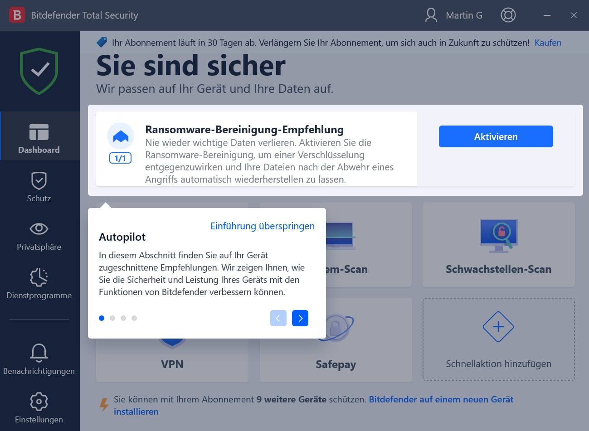
Task: Open the support lifebuoy icon
Action: point(508,15)
